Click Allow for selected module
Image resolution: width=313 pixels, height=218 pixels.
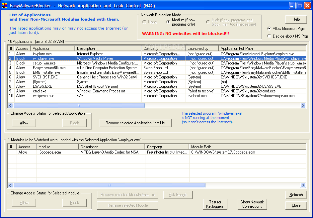click(24, 203)
